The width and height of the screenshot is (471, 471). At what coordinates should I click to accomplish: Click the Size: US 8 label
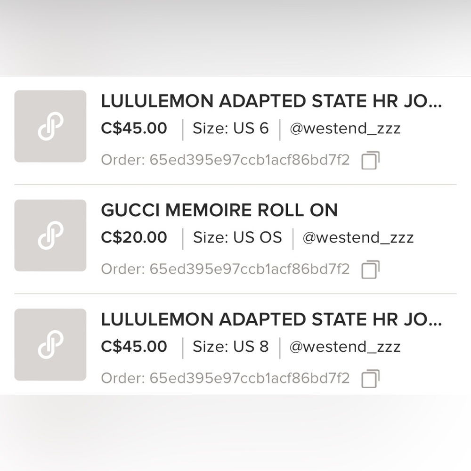pyautogui.click(x=231, y=346)
